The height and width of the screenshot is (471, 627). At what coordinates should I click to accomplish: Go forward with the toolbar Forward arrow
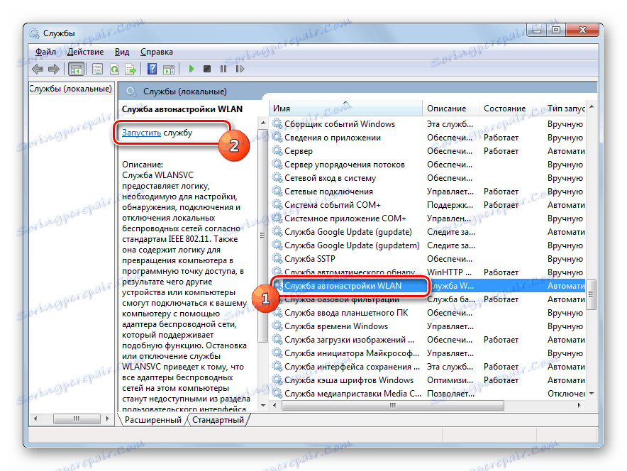tap(54, 70)
